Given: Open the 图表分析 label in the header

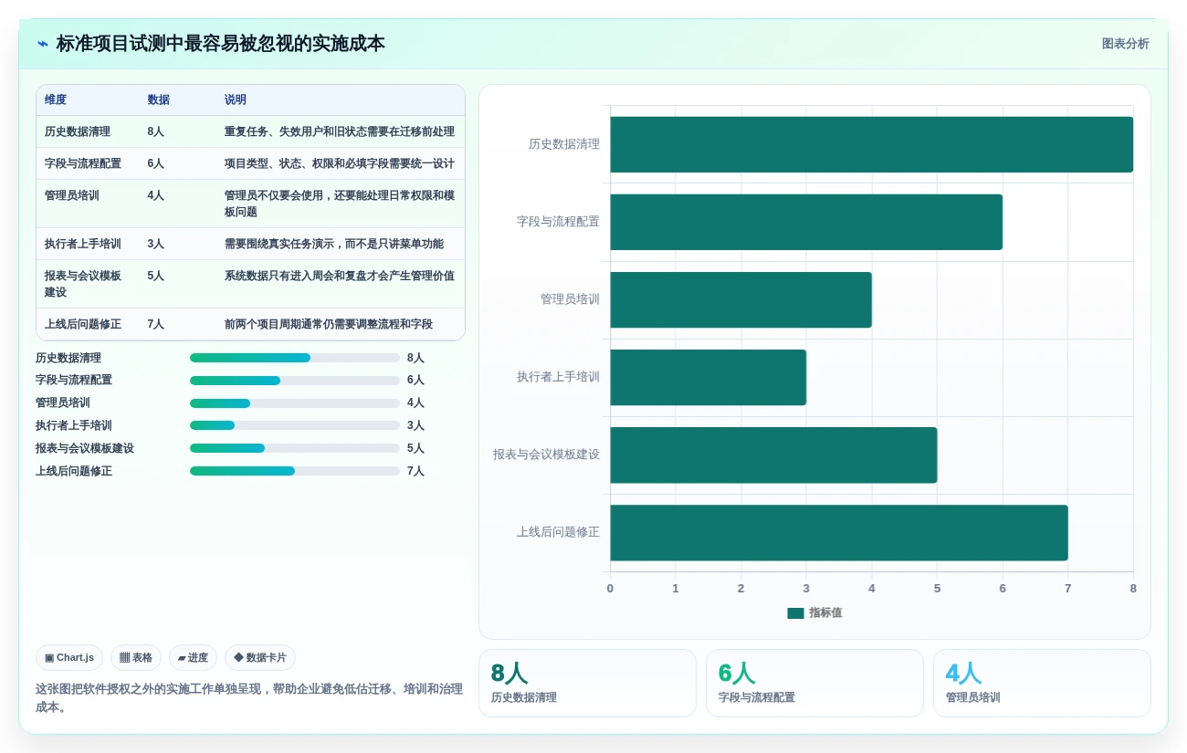Looking at the screenshot, I should coord(1125,44).
